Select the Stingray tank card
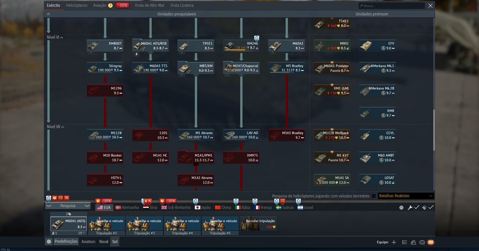 [x=105, y=68]
